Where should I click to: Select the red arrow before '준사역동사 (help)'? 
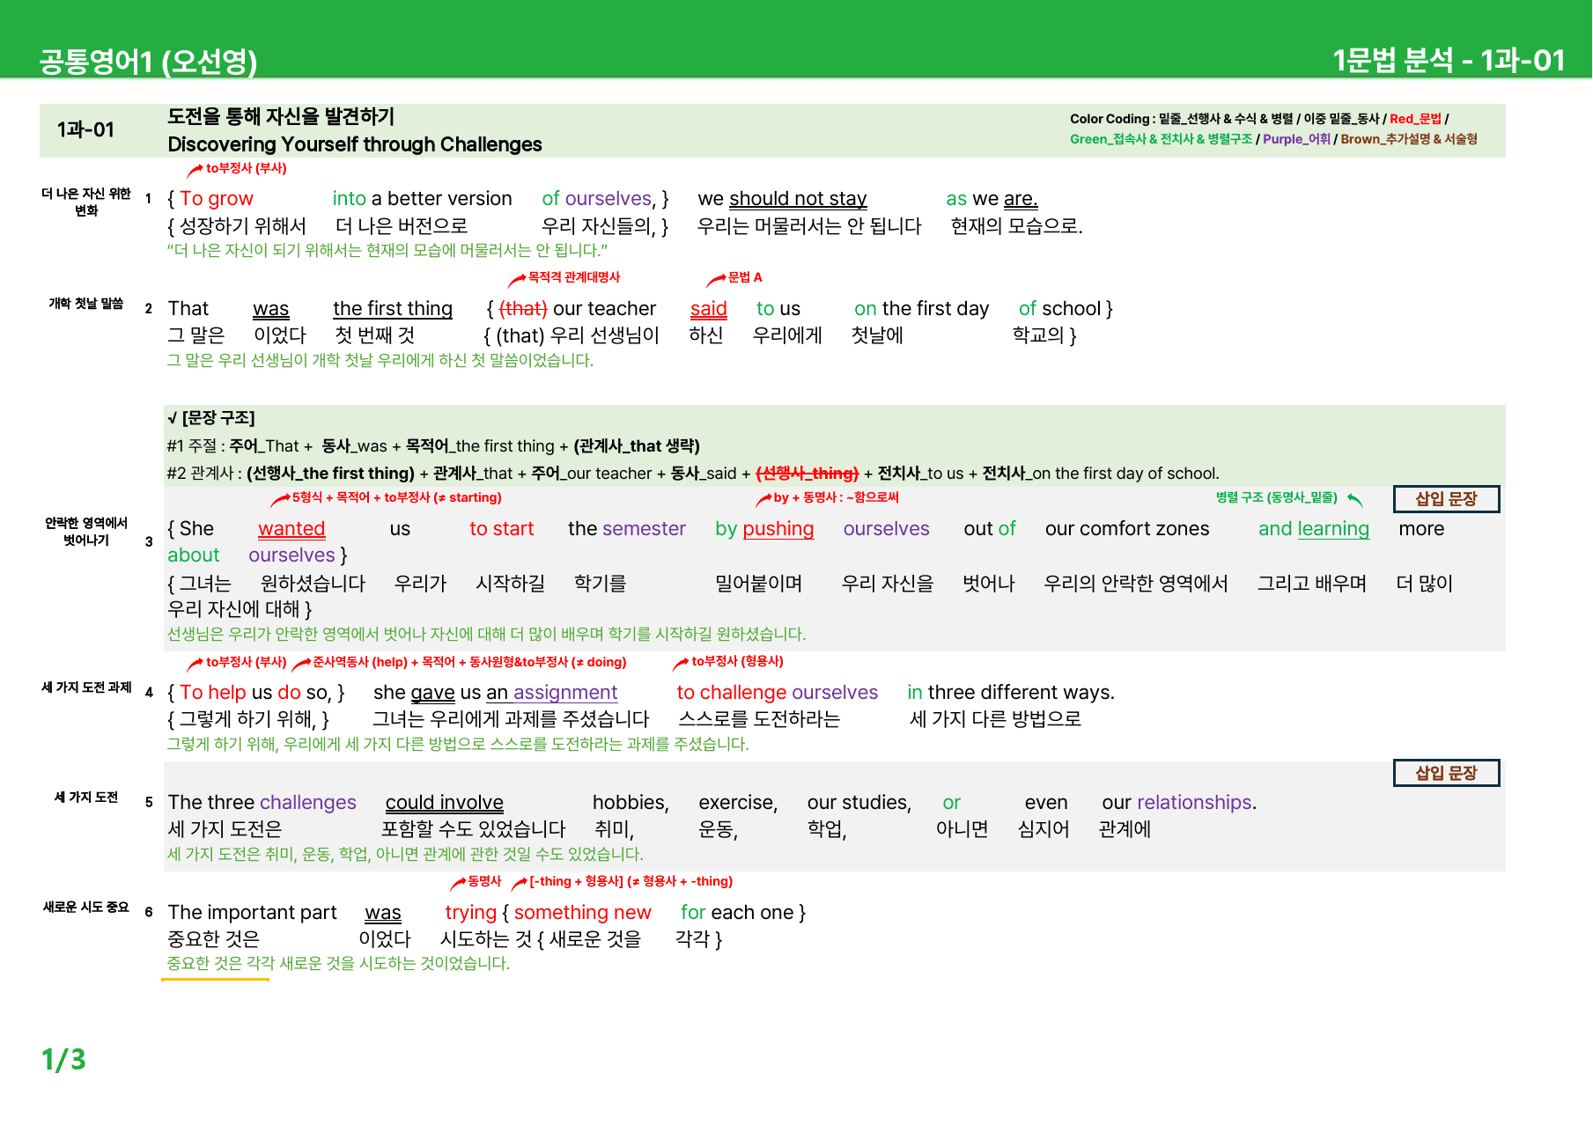(x=302, y=664)
